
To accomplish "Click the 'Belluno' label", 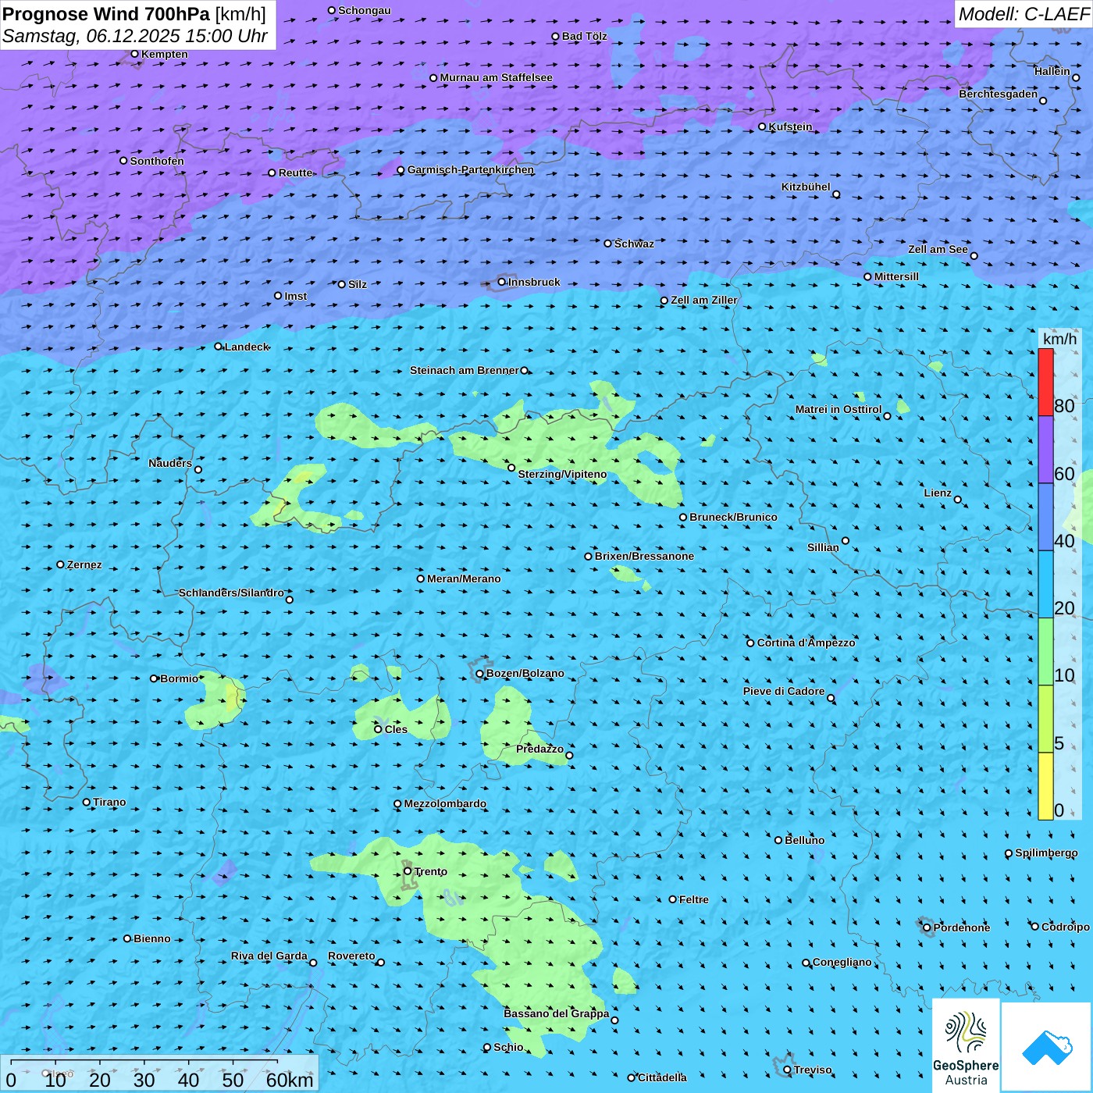I will [x=804, y=840].
